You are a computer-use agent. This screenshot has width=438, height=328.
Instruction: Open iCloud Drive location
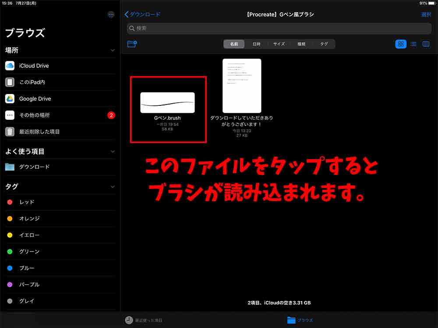pyautogui.click(x=60, y=66)
